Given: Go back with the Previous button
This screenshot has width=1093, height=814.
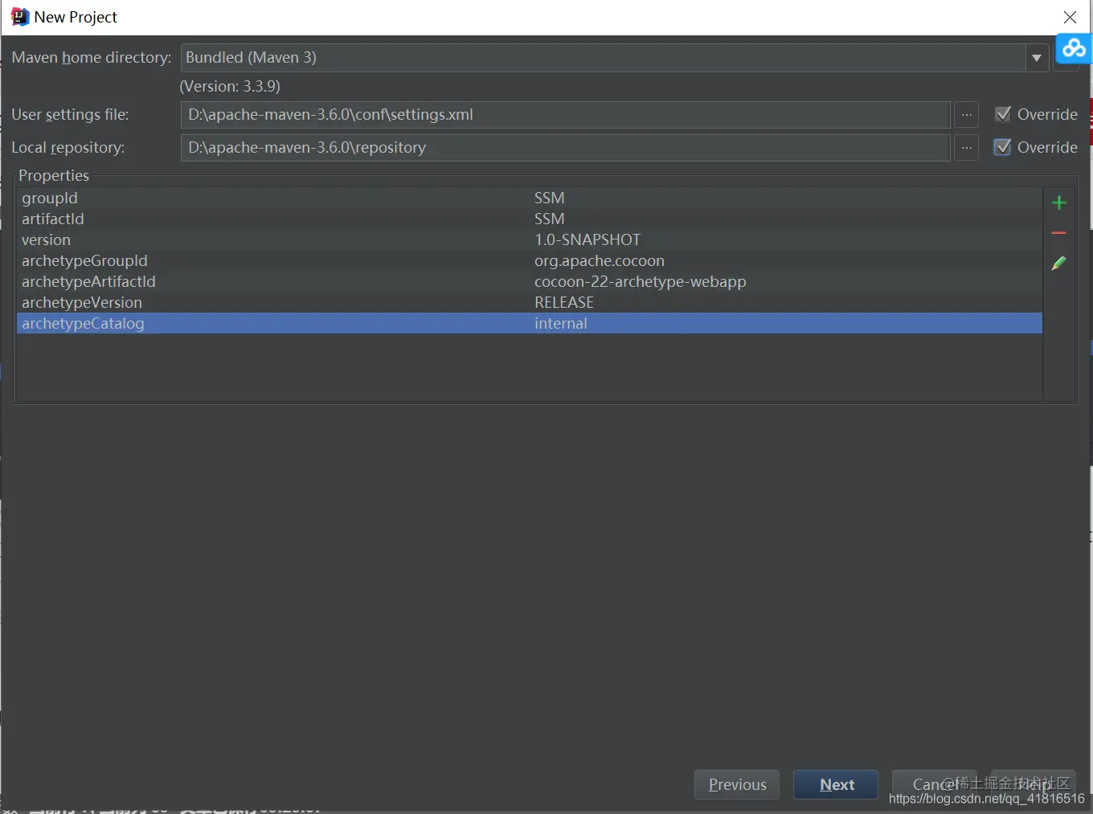Looking at the screenshot, I should (737, 784).
